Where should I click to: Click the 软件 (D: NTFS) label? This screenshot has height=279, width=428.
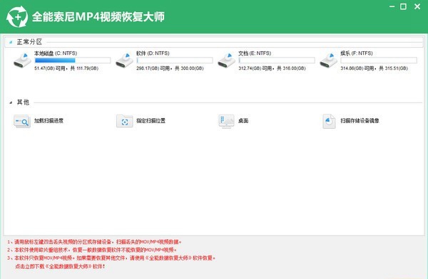point(153,53)
